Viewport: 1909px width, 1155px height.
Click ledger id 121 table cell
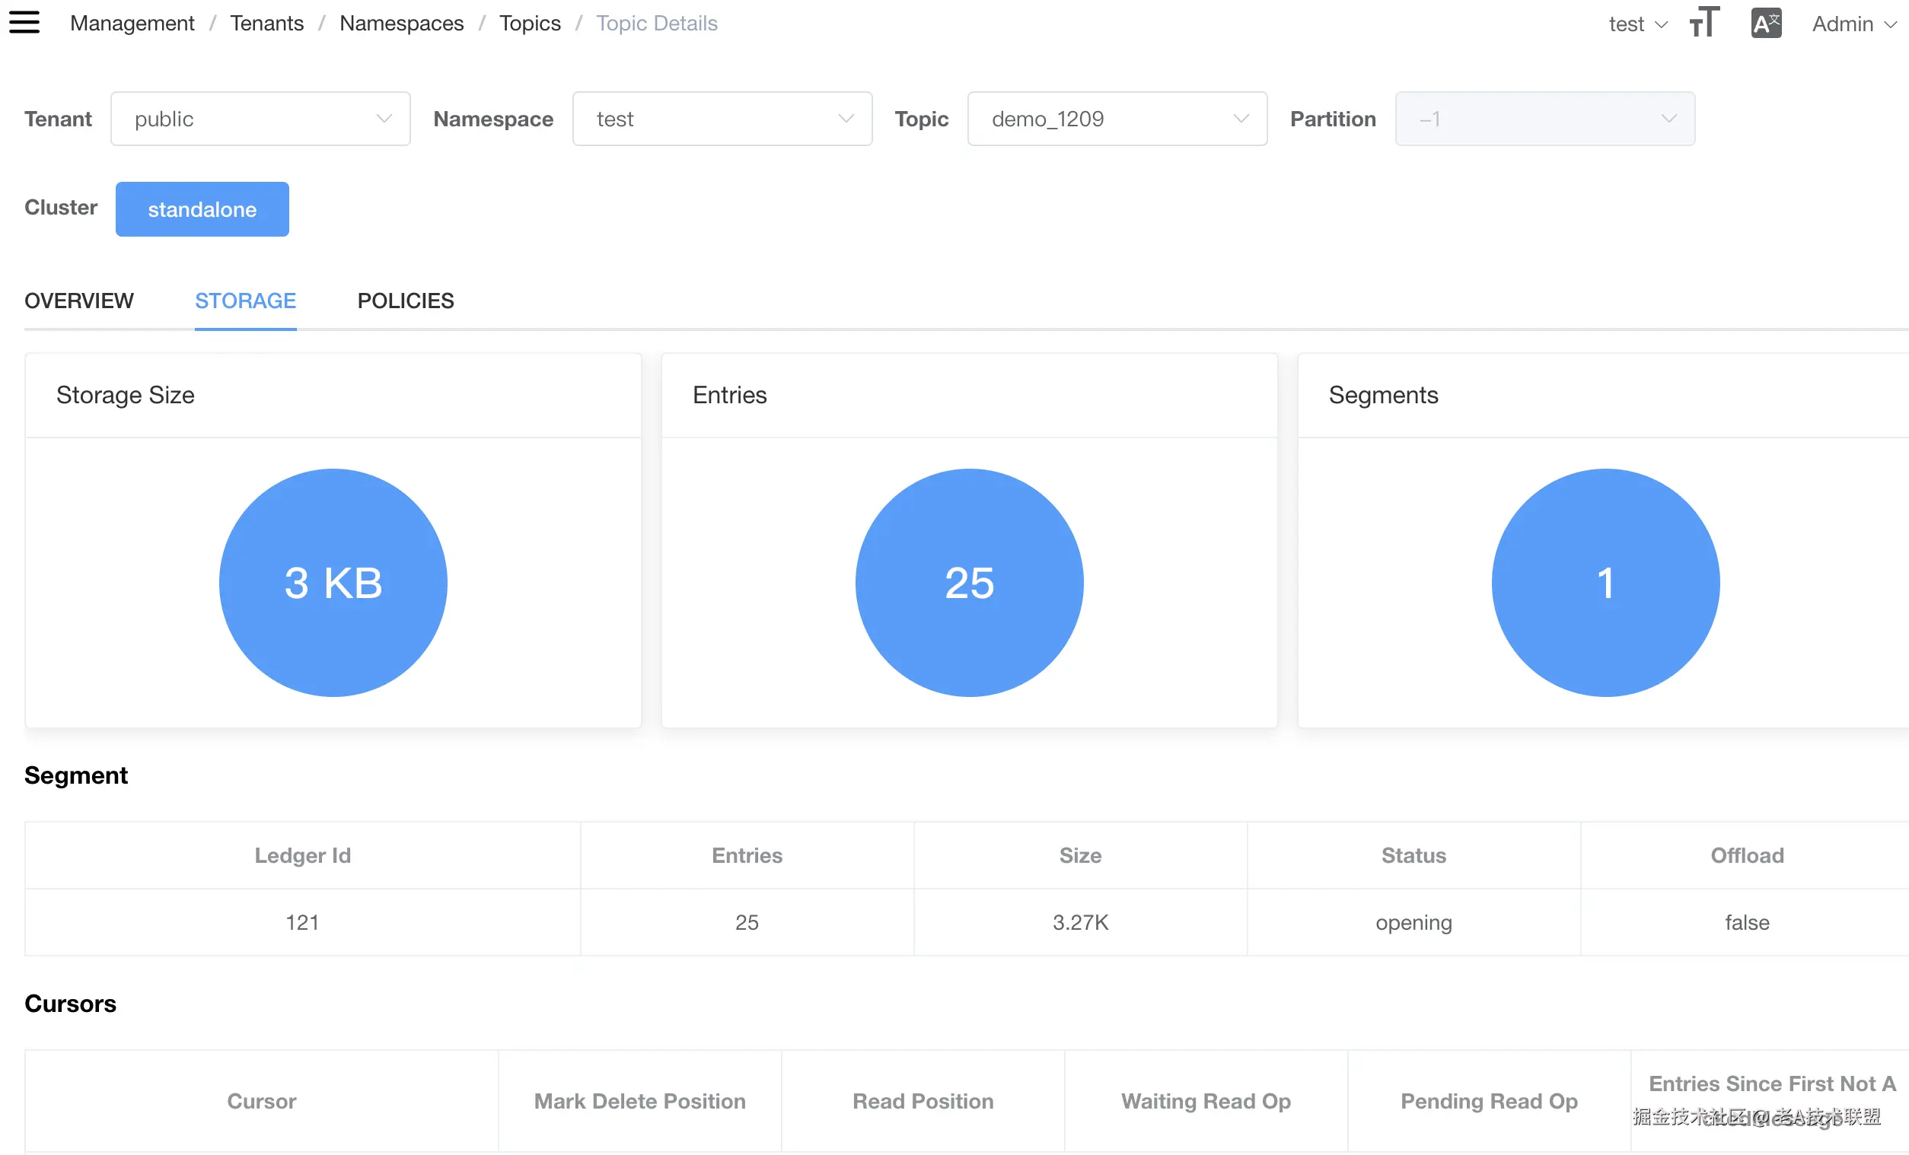tap(302, 922)
